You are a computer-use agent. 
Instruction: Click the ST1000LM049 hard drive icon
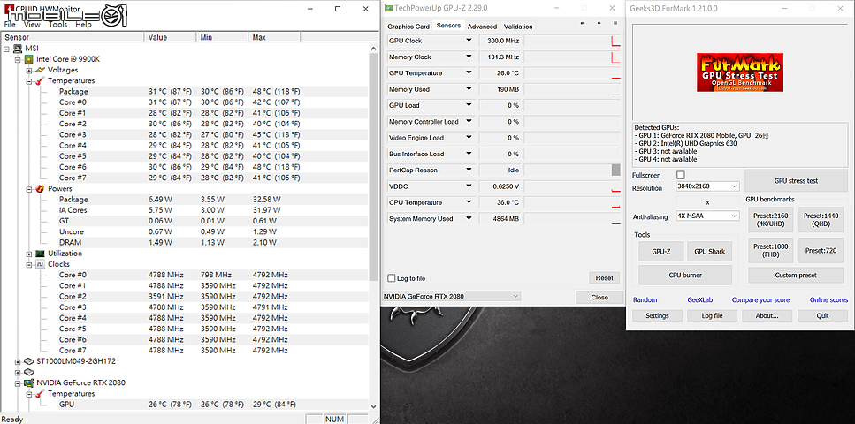[x=29, y=361]
